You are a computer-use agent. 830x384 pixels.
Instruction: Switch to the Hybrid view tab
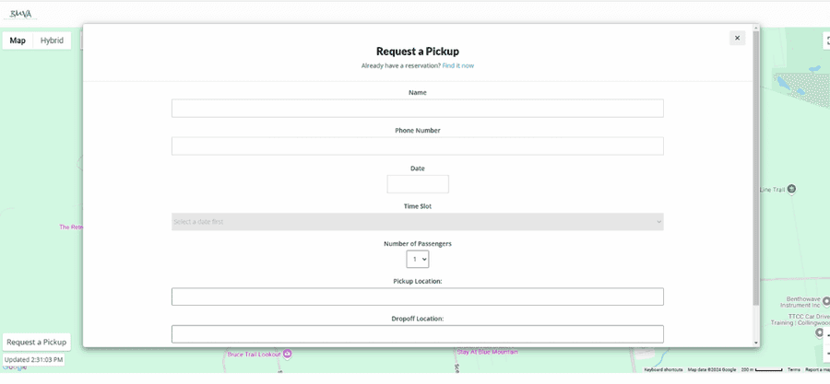(x=52, y=41)
